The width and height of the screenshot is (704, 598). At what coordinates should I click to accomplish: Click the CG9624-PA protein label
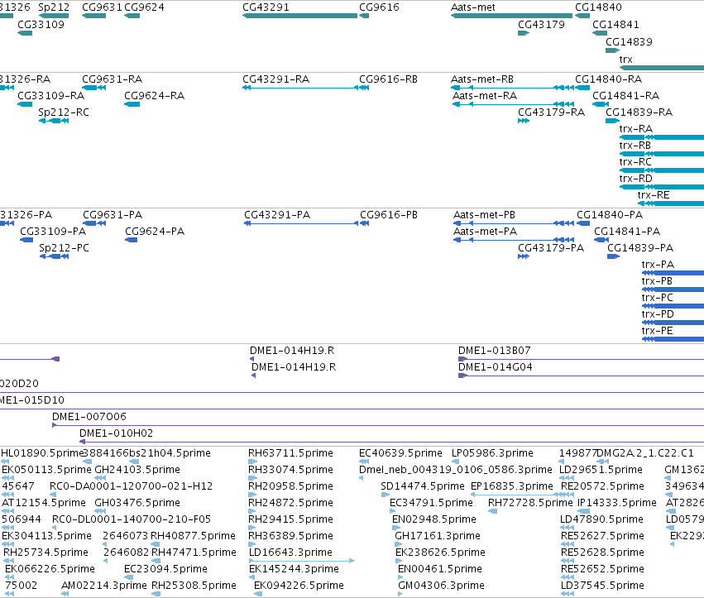pyautogui.click(x=155, y=232)
